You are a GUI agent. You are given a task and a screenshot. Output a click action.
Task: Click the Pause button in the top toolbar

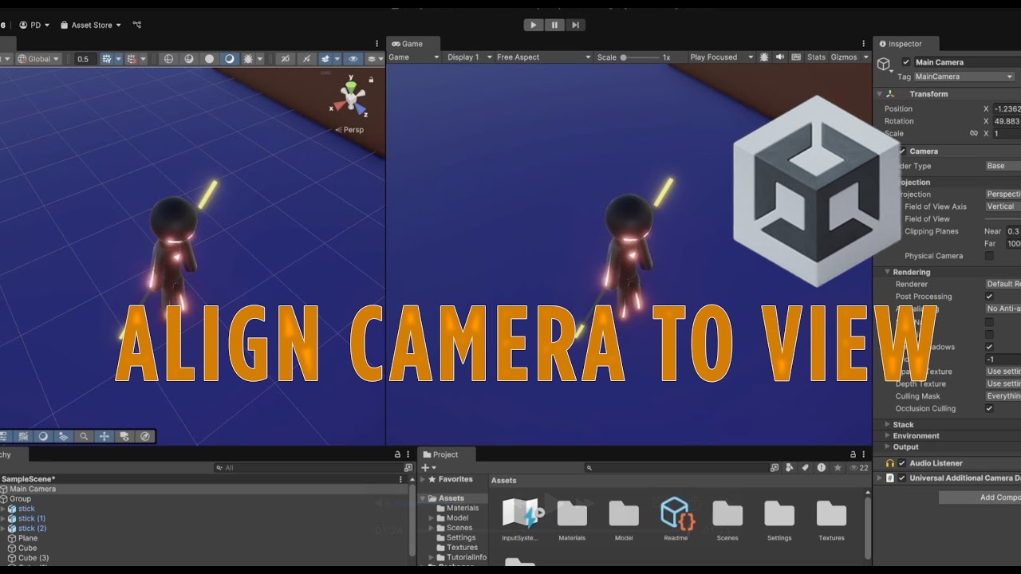coord(554,25)
